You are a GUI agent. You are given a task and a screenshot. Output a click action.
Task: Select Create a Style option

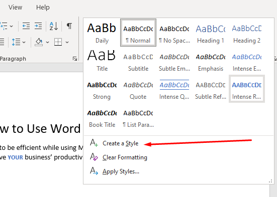[121, 143]
